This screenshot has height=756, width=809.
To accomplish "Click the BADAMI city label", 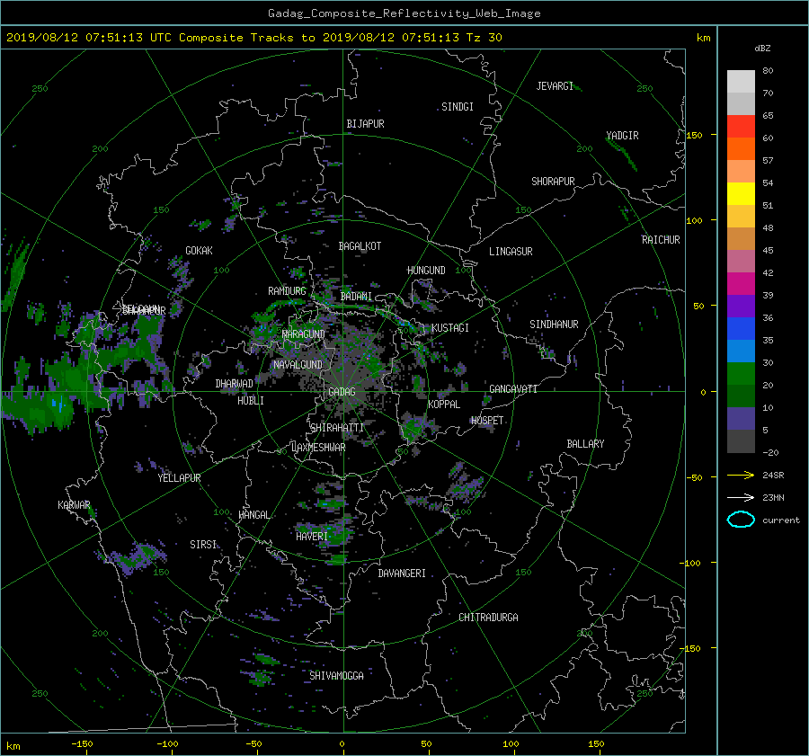I will click(x=356, y=297).
